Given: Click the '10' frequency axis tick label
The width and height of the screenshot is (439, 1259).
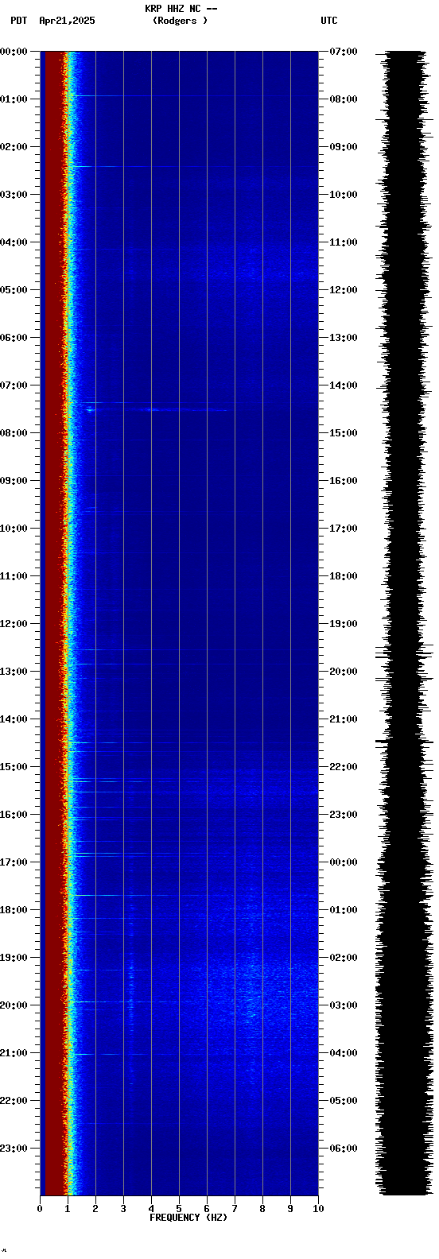Looking at the screenshot, I should 318,1209.
